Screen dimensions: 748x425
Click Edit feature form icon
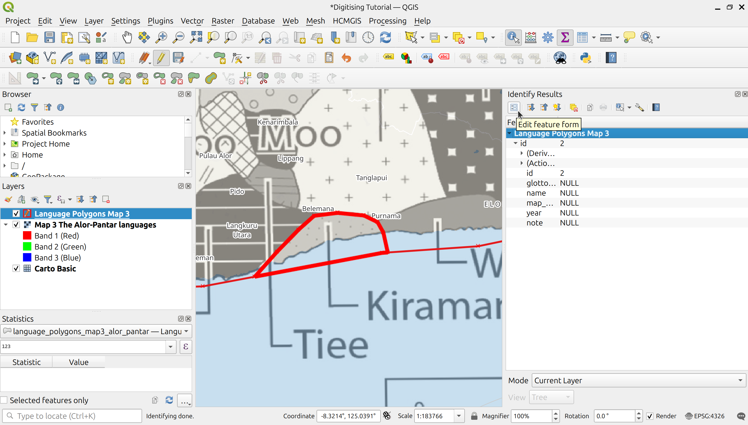[514, 107]
